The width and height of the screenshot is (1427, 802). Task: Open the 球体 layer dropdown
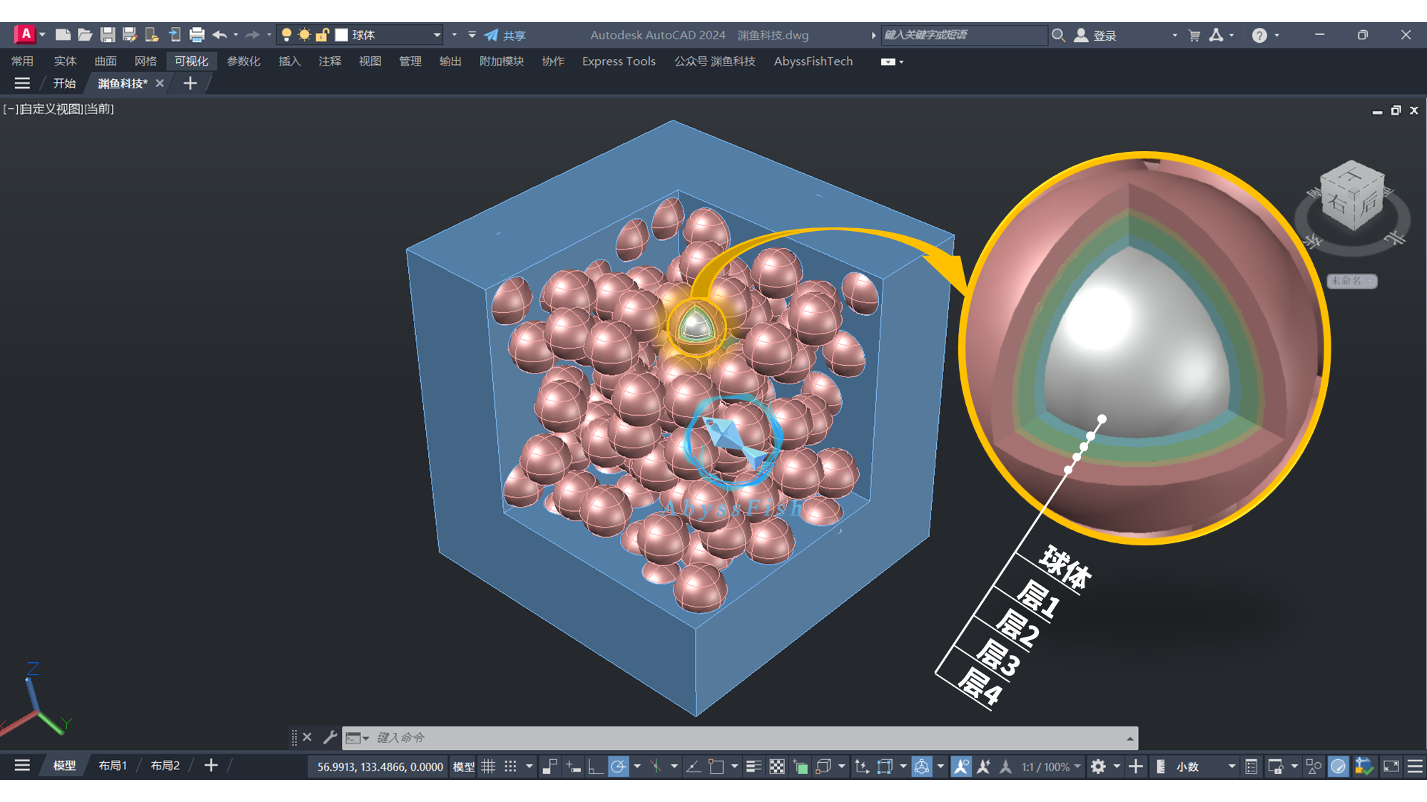[x=437, y=35]
